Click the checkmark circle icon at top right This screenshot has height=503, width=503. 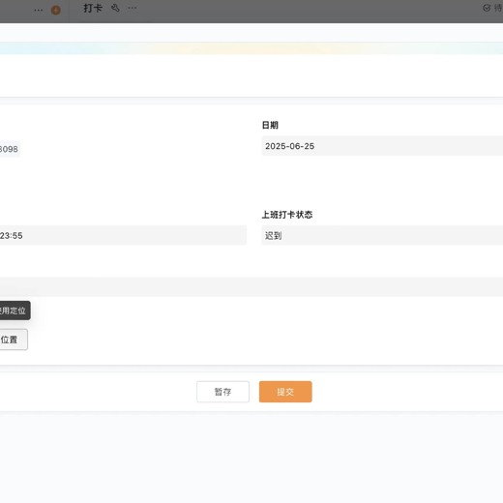point(487,8)
